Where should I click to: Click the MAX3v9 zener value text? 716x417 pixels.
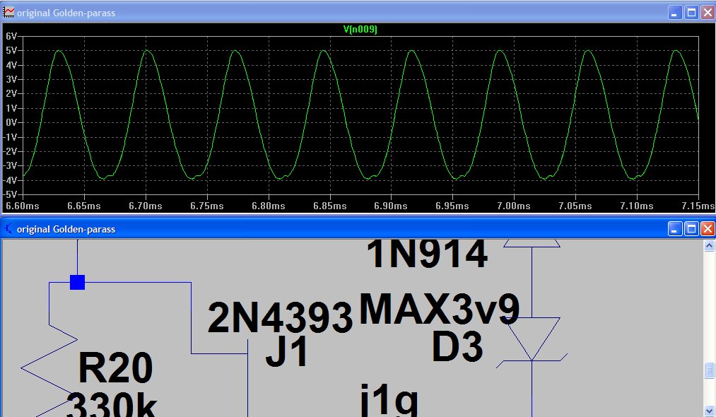pos(440,309)
